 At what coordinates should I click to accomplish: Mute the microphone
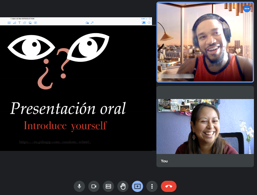click(x=79, y=186)
